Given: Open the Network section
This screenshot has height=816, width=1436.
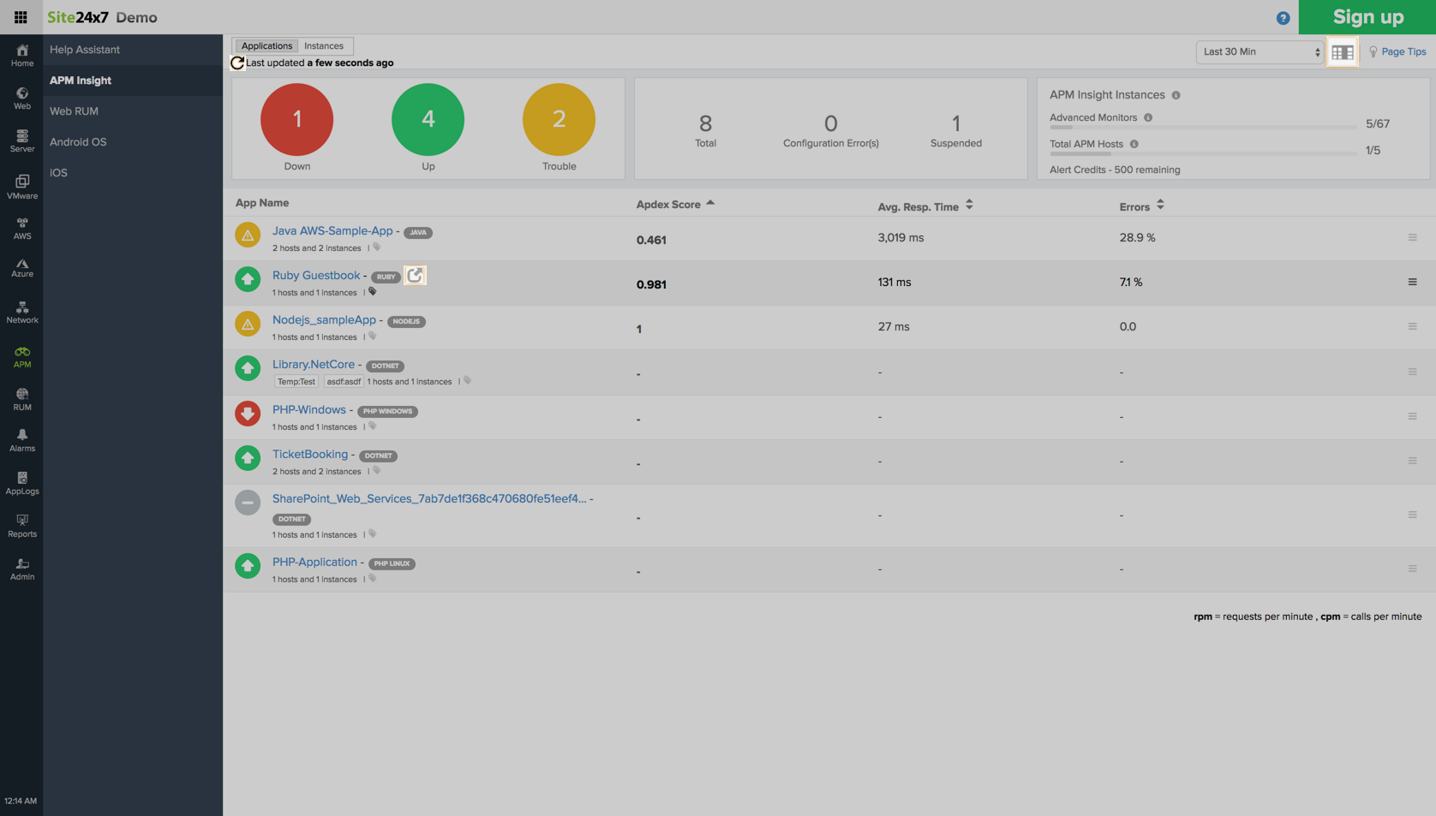Looking at the screenshot, I should tap(22, 313).
